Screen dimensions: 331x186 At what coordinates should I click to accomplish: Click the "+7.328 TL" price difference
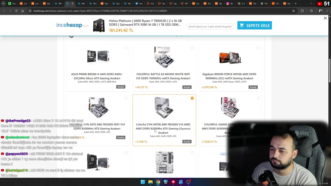tap(141, 142)
